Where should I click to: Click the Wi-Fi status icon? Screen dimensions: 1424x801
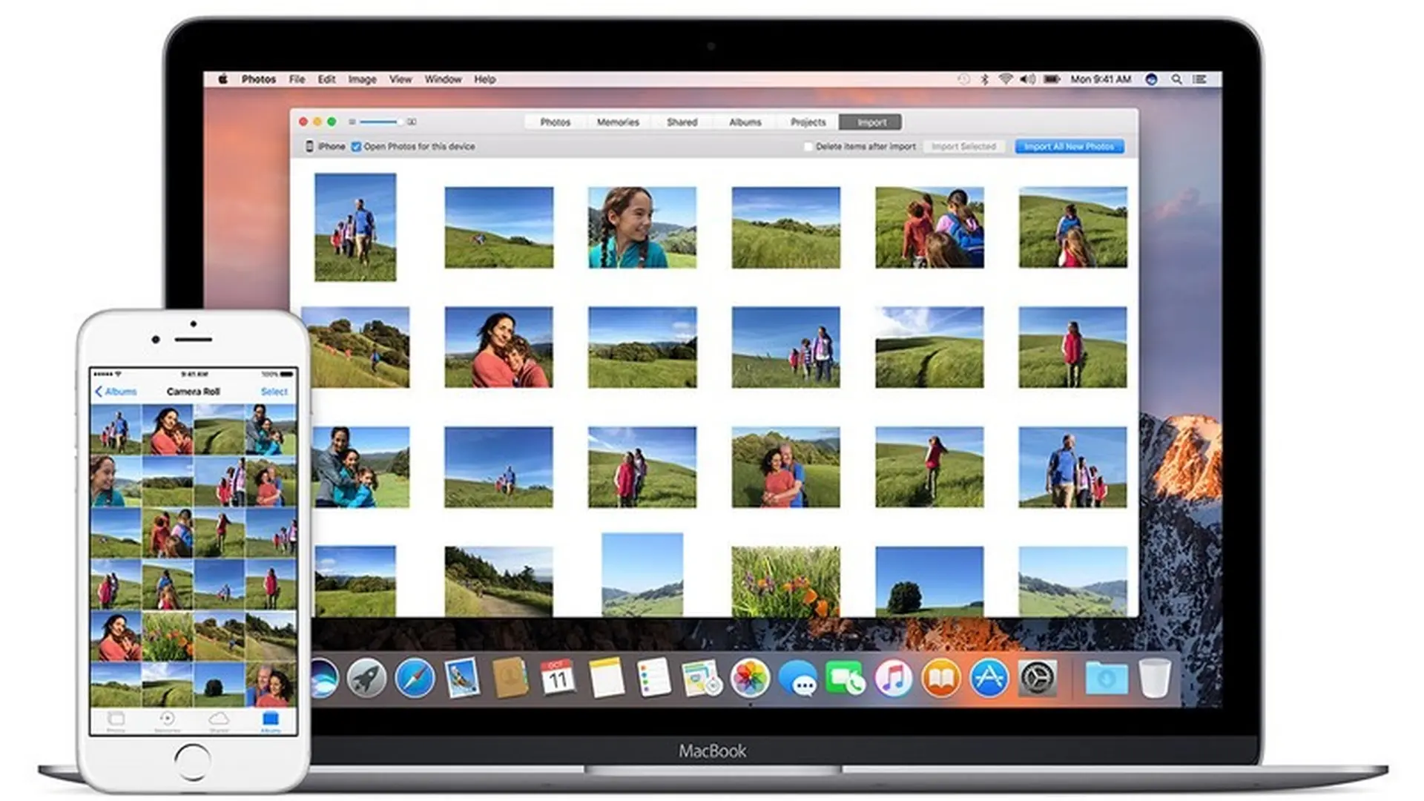pos(1006,79)
